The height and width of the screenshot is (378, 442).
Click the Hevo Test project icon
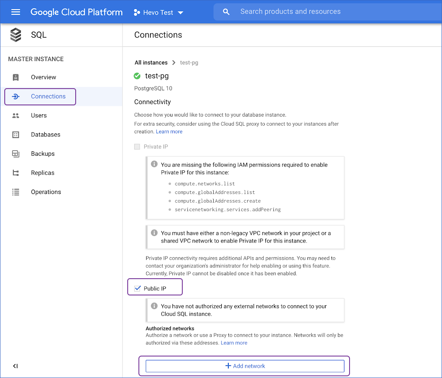[137, 12]
